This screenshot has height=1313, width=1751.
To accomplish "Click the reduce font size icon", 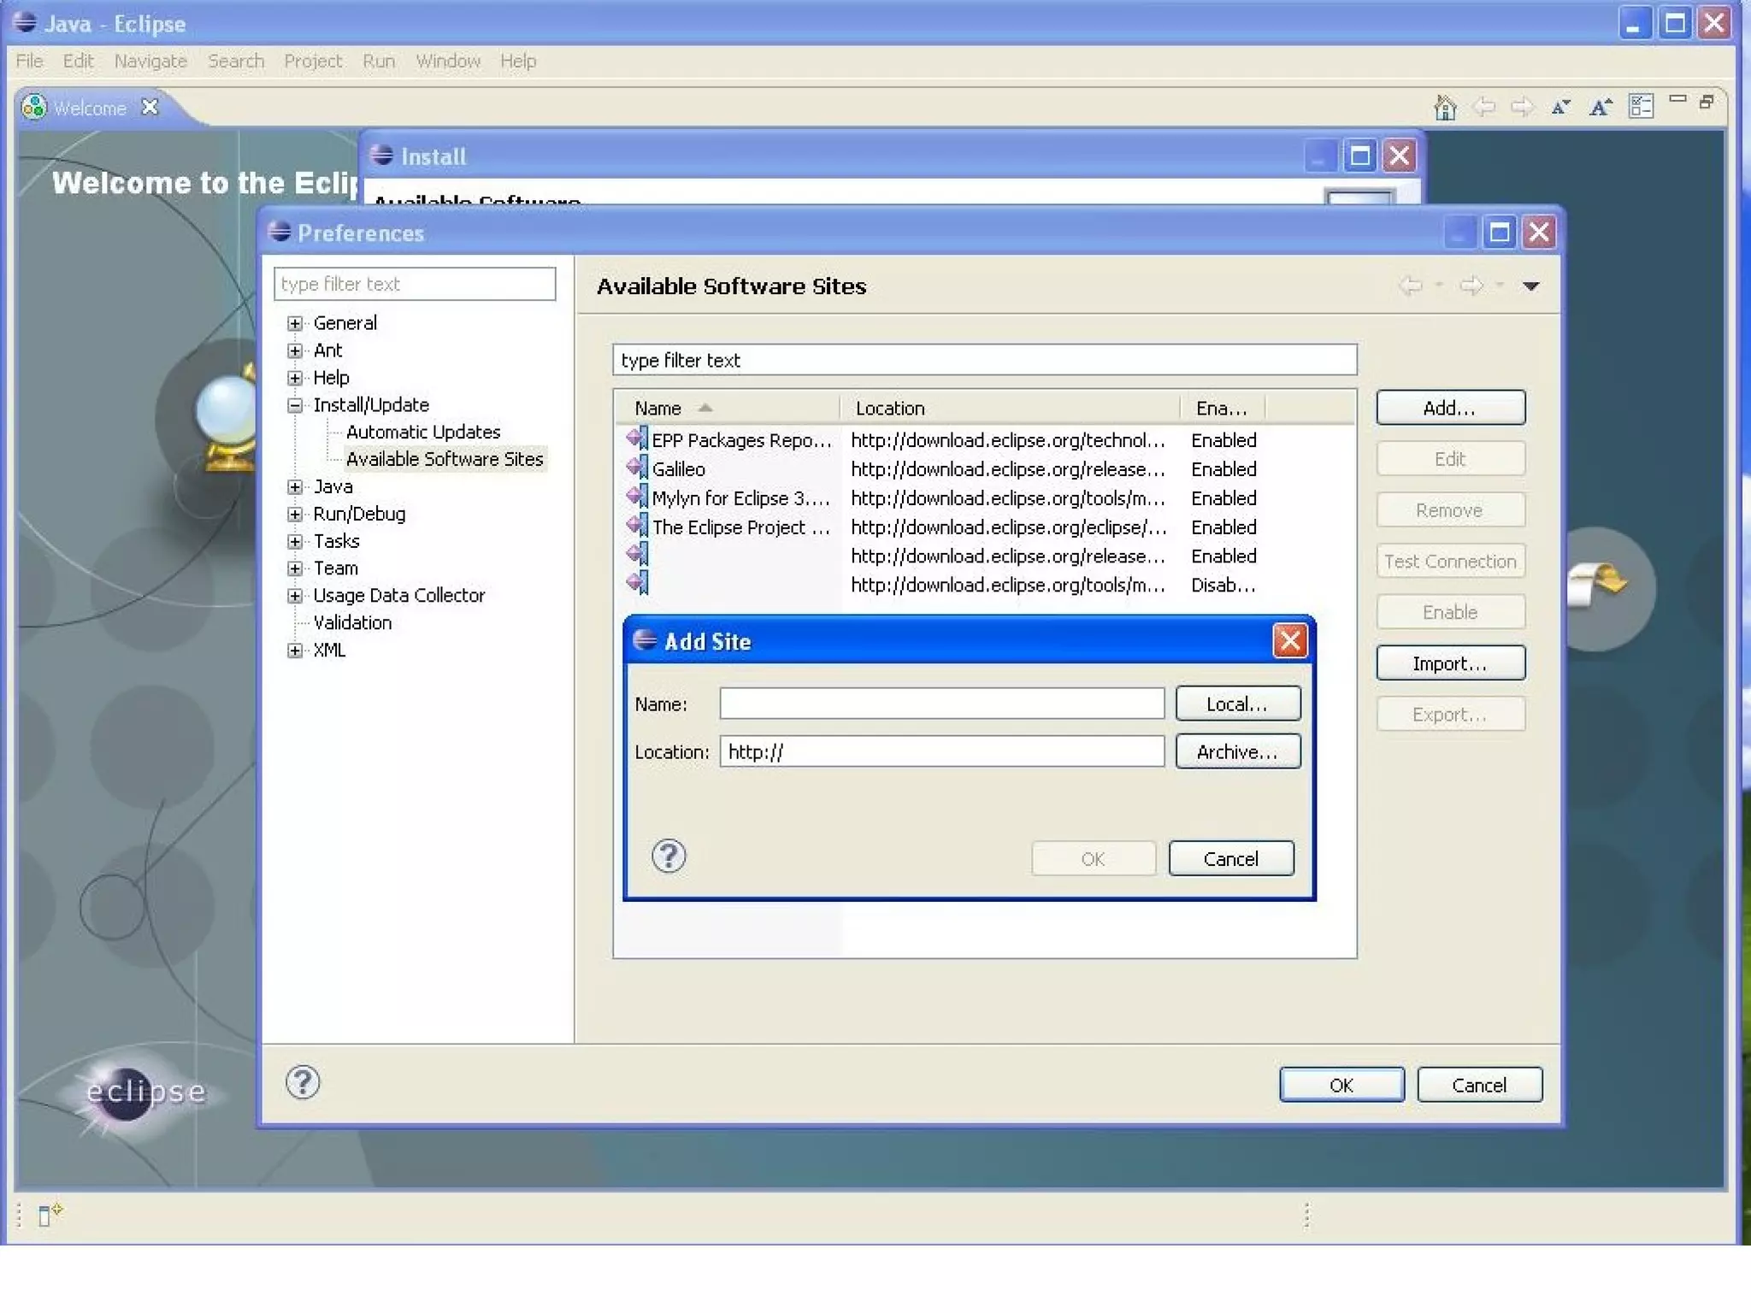I will 1560,107.
